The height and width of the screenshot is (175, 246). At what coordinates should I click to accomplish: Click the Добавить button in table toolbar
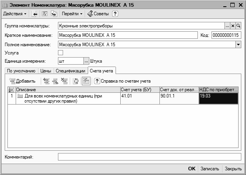pos(22,81)
